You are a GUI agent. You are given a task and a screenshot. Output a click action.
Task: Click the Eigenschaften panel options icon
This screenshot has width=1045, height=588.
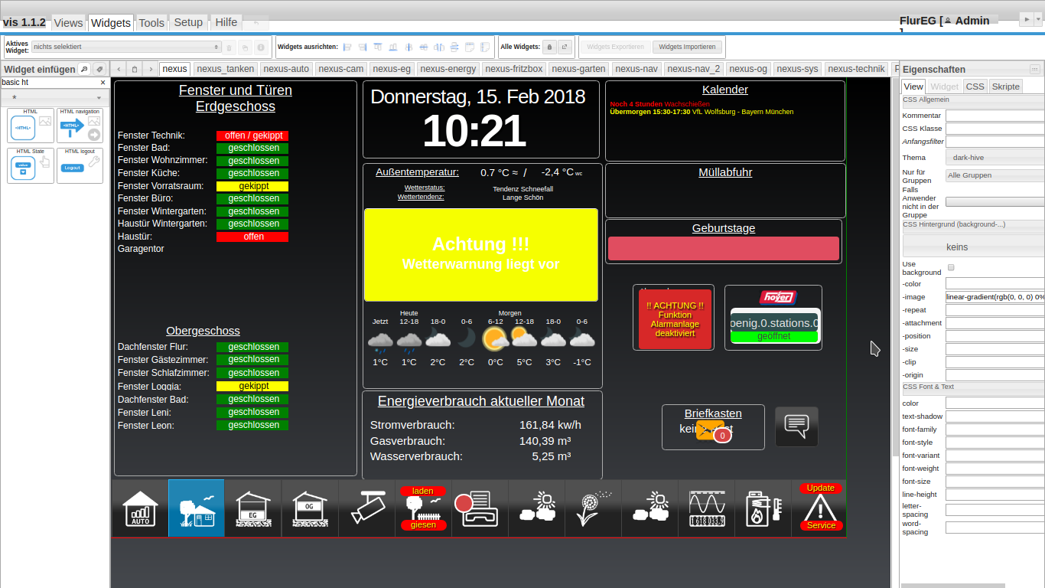[1034, 69]
